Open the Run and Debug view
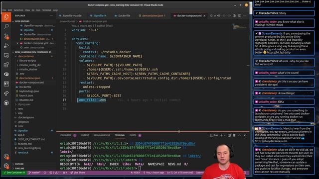Viewport: 319px width, 179px height. (6, 46)
